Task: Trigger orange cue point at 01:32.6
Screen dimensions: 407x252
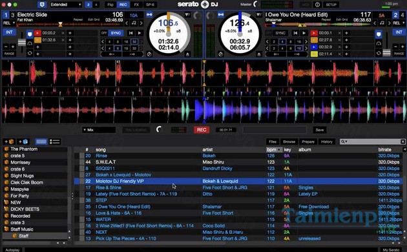Action: (x=37, y=40)
